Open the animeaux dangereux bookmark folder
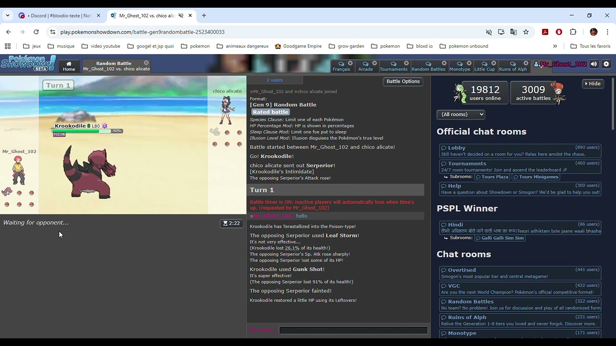The width and height of the screenshot is (616, 346). pos(243,46)
